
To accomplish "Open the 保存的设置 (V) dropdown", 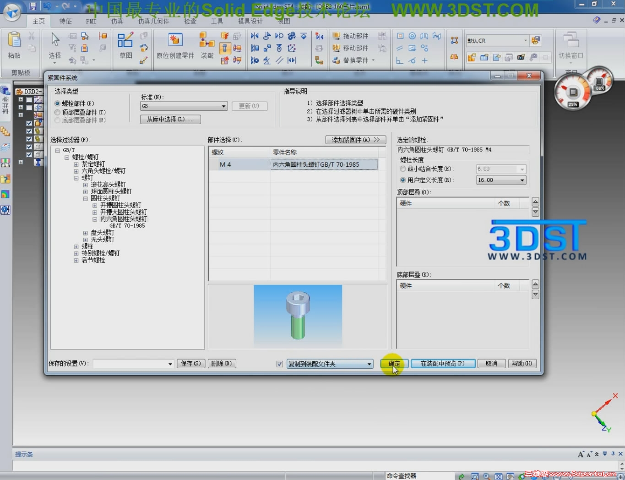I will 133,364.
